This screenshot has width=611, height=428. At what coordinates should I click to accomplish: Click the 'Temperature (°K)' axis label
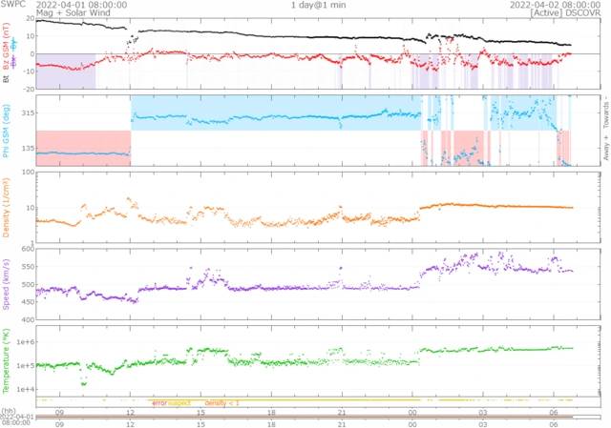6,360
